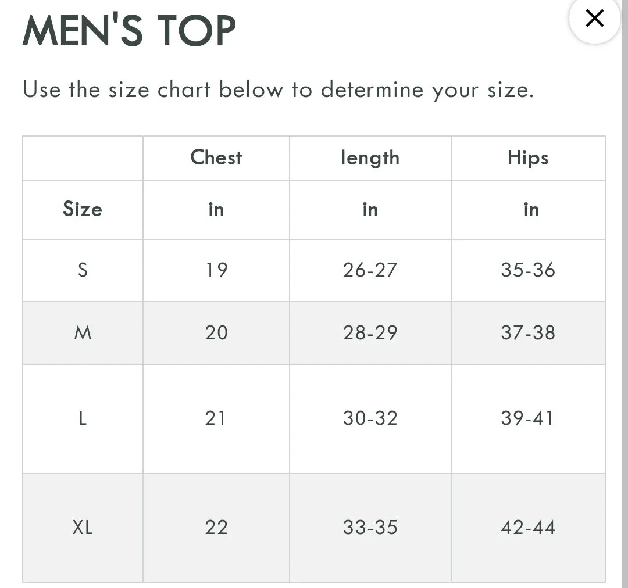Click hips value 42-44
Viewport: 628px width, 588px height.
coord(528,527)
